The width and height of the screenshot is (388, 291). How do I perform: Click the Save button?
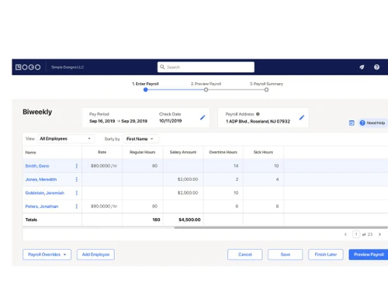click(x=286, y=255)
